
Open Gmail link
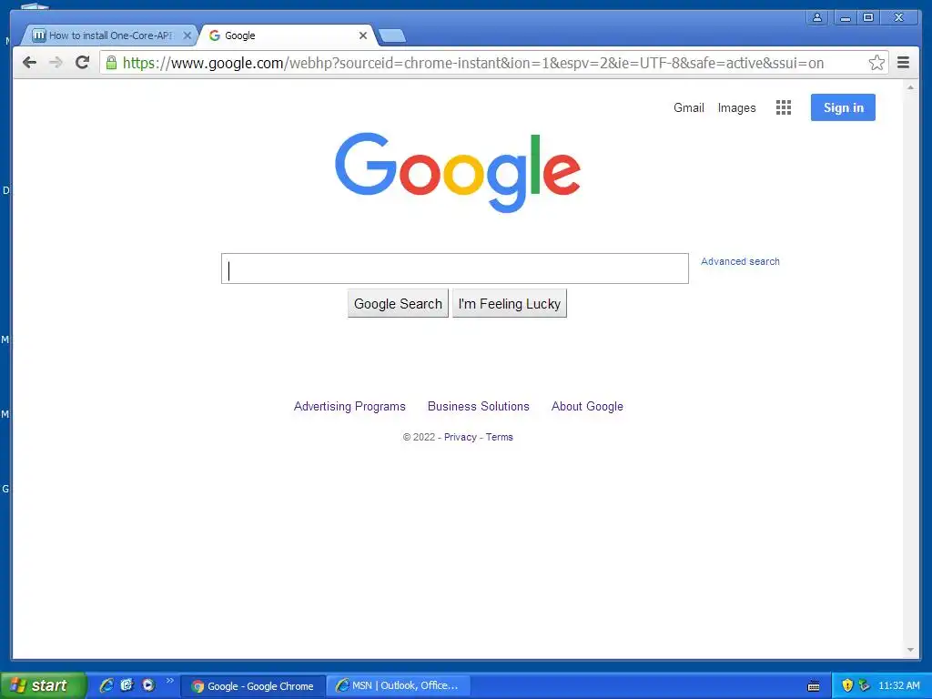[x=688, y=107]
